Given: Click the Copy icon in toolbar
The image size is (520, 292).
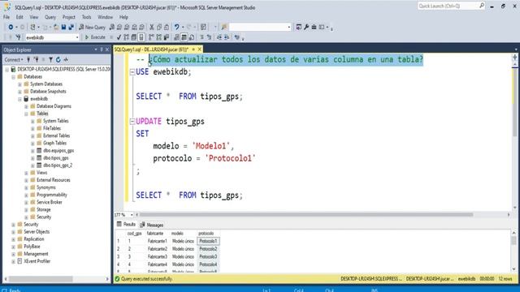Looking at the screenshot, I should tap(159, 27).
